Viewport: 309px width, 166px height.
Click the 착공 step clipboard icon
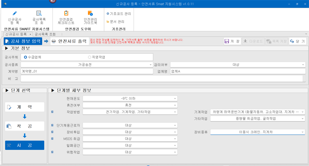click(x=9, y=126)
